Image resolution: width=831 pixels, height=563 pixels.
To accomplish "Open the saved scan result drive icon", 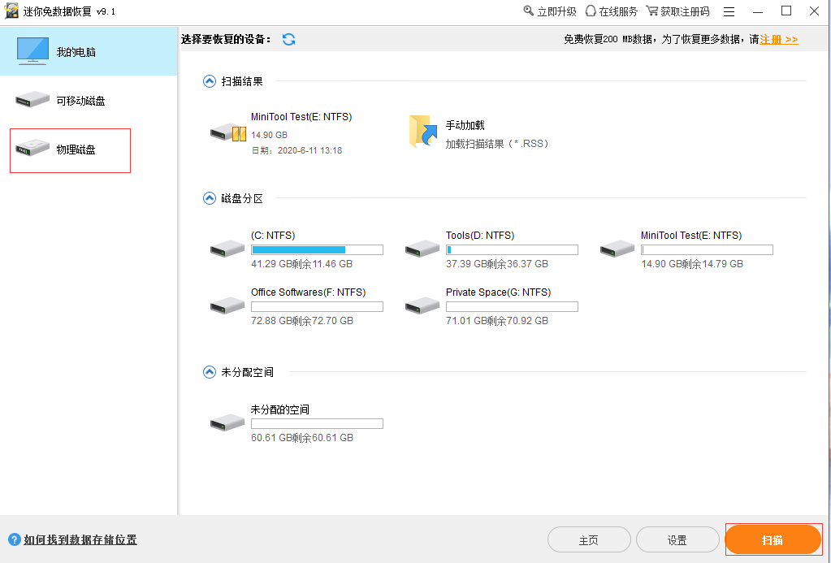I will click(228, 132).
